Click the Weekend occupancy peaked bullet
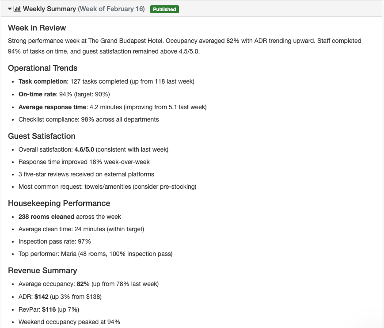This screenshot has height=328, width=384. [x=69, y=322]
